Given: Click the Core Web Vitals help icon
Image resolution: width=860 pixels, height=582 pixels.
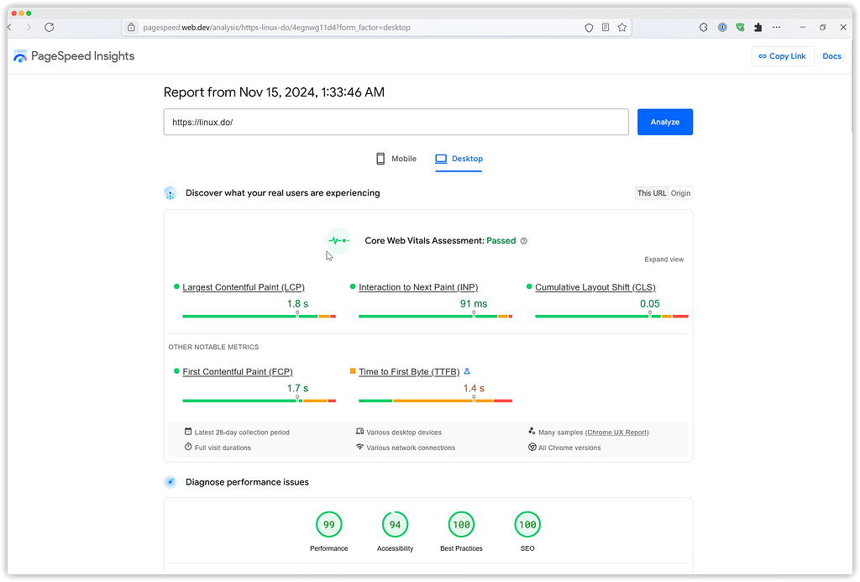Looking at the screenshot, I should pos(524,241).
